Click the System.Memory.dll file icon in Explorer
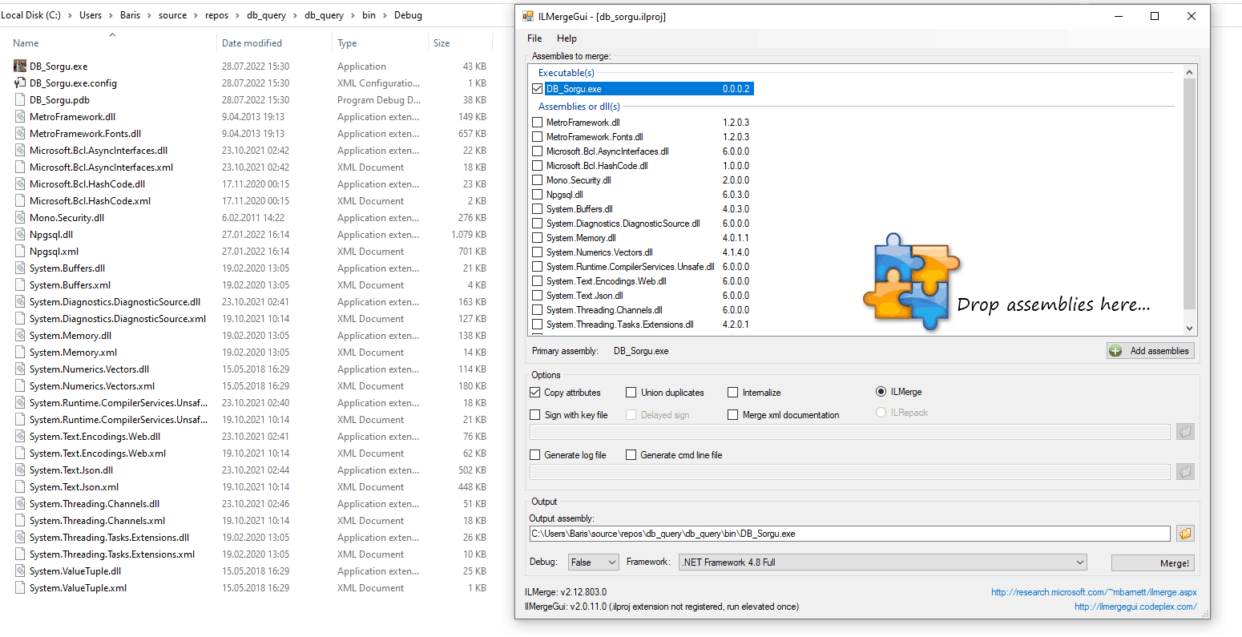Image resolution: width=1242 pixels, height=637 pixels. tap(20, 335)
